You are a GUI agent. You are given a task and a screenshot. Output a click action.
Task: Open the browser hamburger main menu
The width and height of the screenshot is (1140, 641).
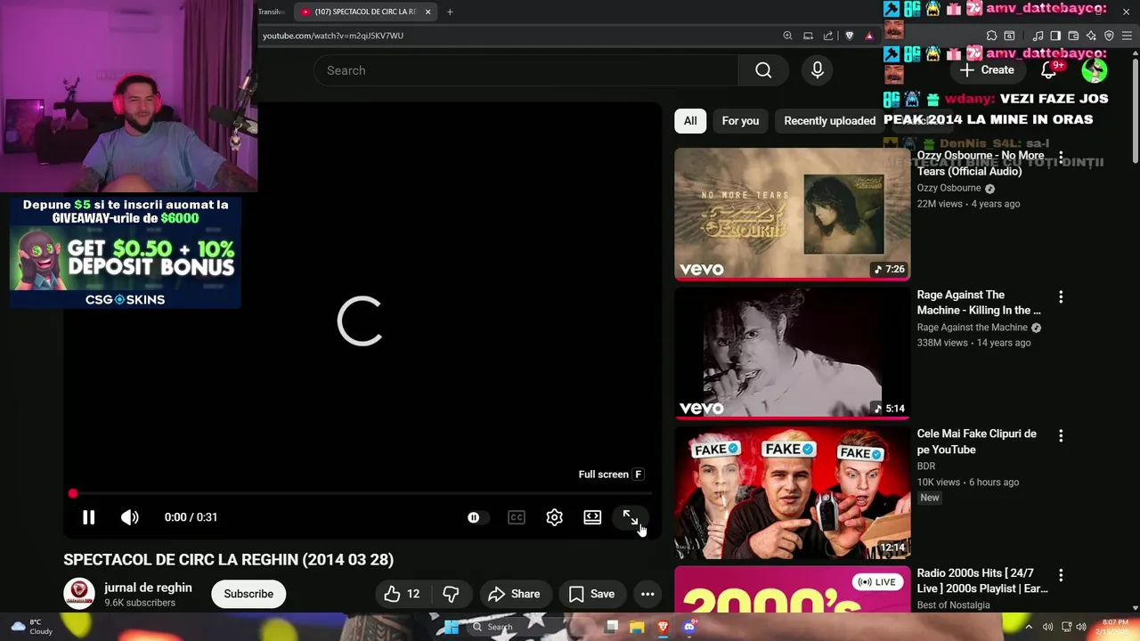click(x=1127, y=36)
